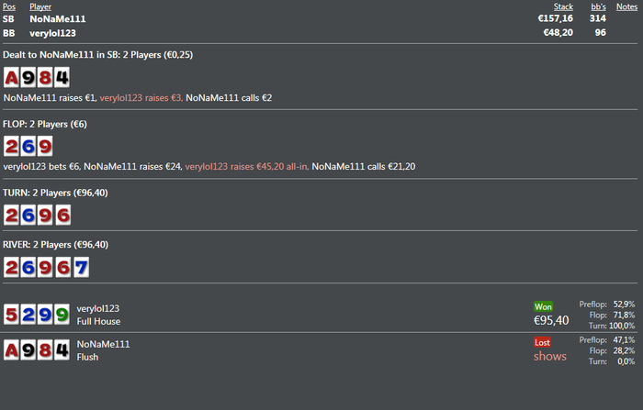
Task: Click the green 9 in verylol123's hand
Action: pyautogui.click(x=61, y=316)
